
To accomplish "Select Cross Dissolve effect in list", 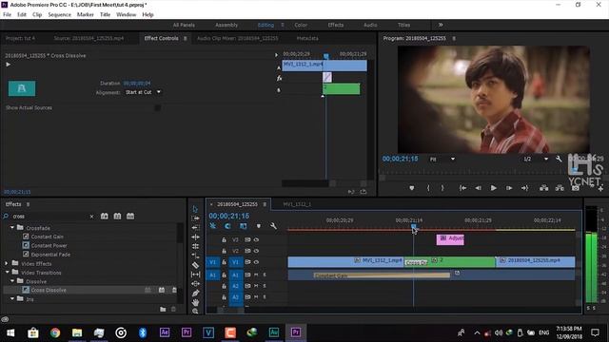I will click(x=49, y=290).
